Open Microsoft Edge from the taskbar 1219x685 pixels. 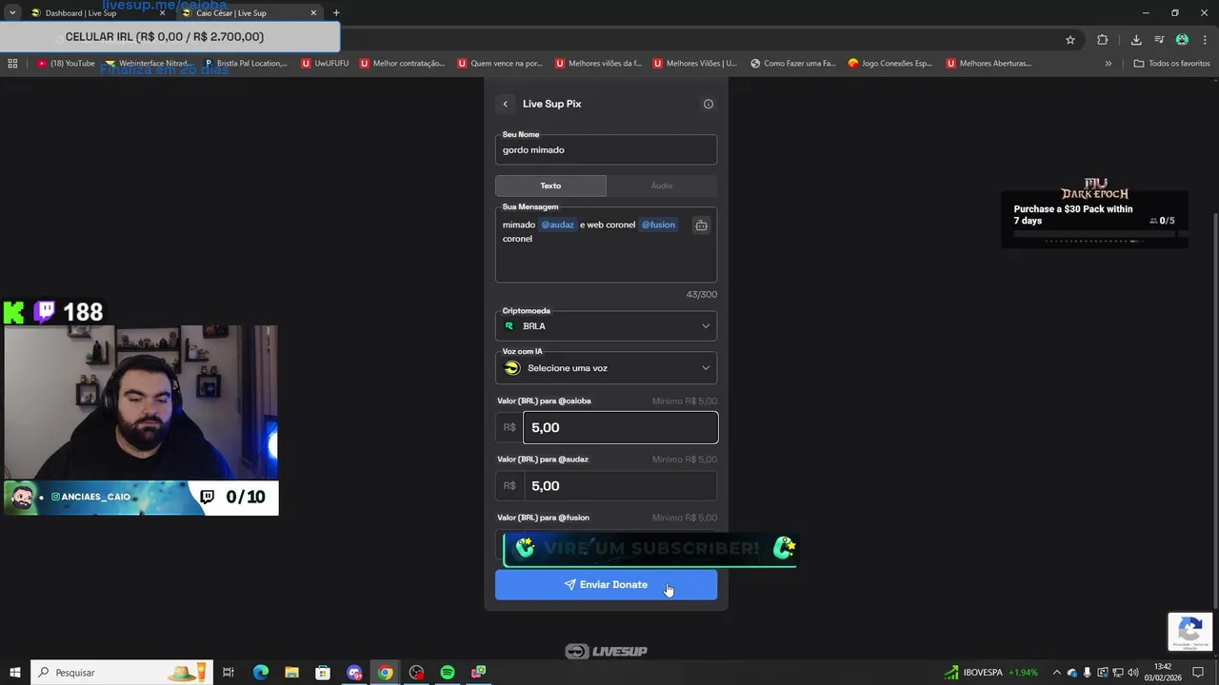click(x=261, y=673)
